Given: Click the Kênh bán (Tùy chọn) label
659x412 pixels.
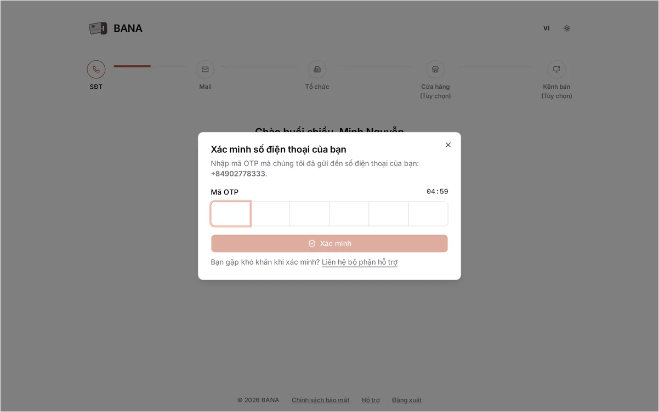Looking at the screenshot, I should pyautogui.click(x=556, y=91).
